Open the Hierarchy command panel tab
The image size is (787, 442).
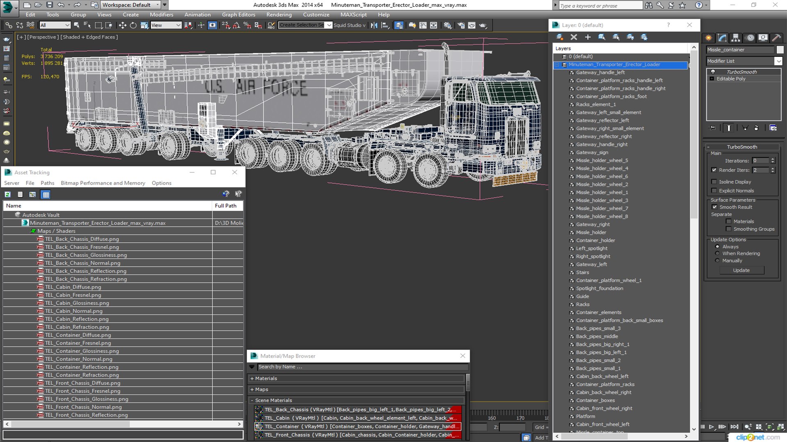pos(736,38)
